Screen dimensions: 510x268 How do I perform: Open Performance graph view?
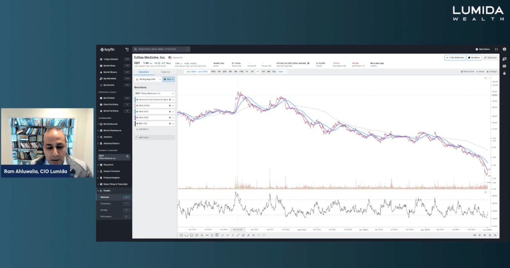tap(114, 217)
